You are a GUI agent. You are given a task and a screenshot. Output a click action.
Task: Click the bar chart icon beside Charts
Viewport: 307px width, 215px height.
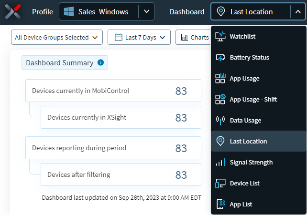tap(184, 37)
